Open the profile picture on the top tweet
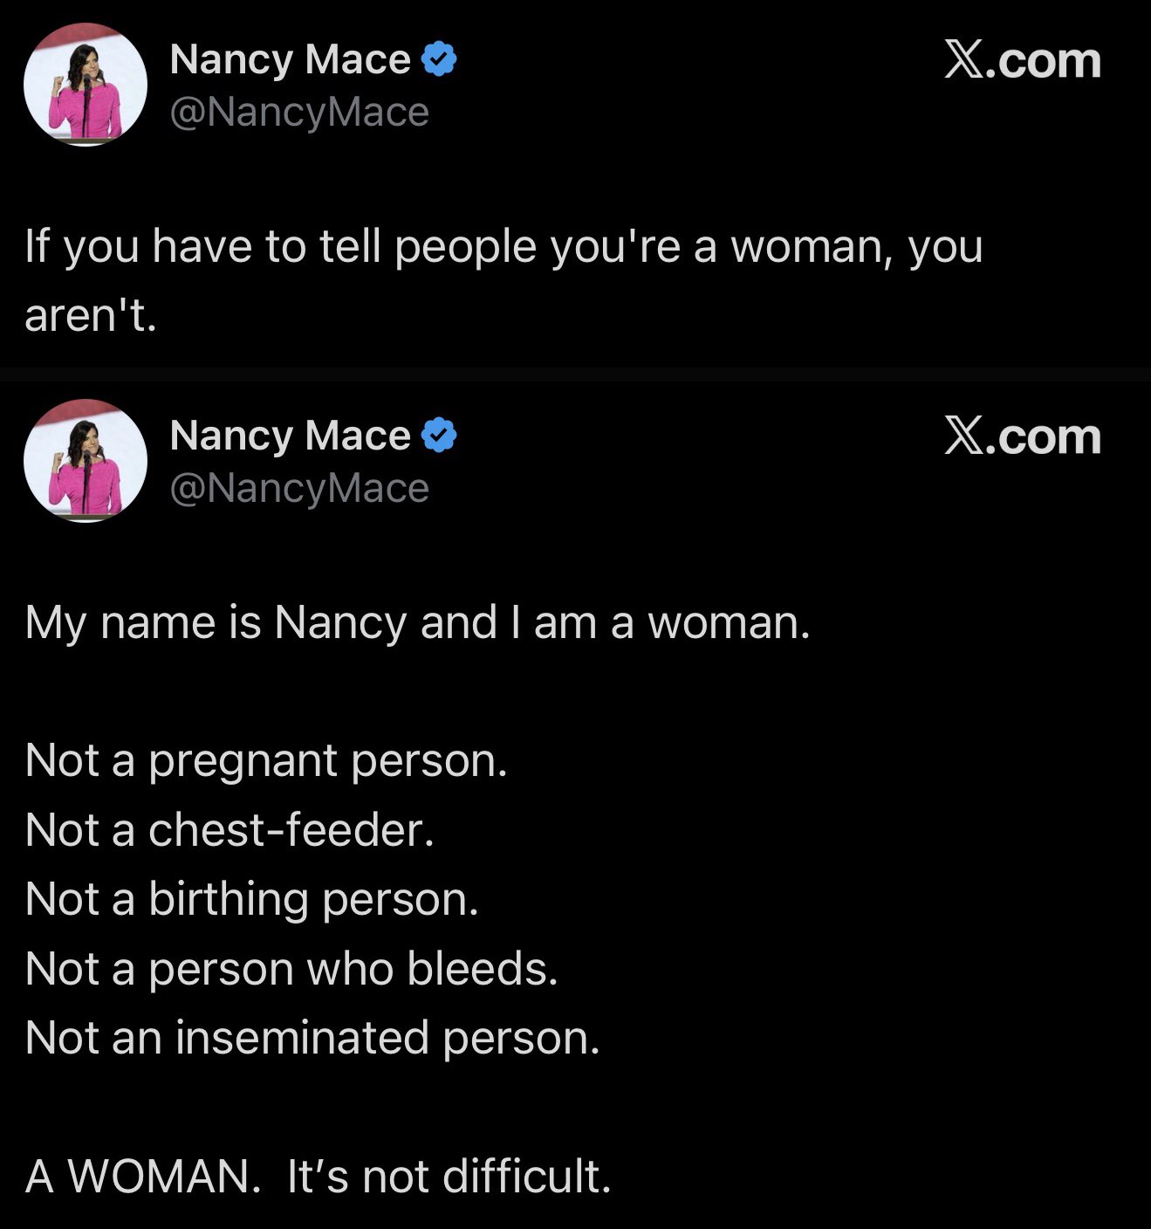 (86, 85)
